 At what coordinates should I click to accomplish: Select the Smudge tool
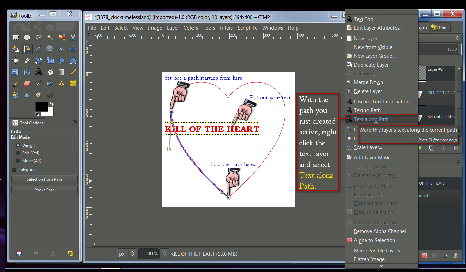38,95
